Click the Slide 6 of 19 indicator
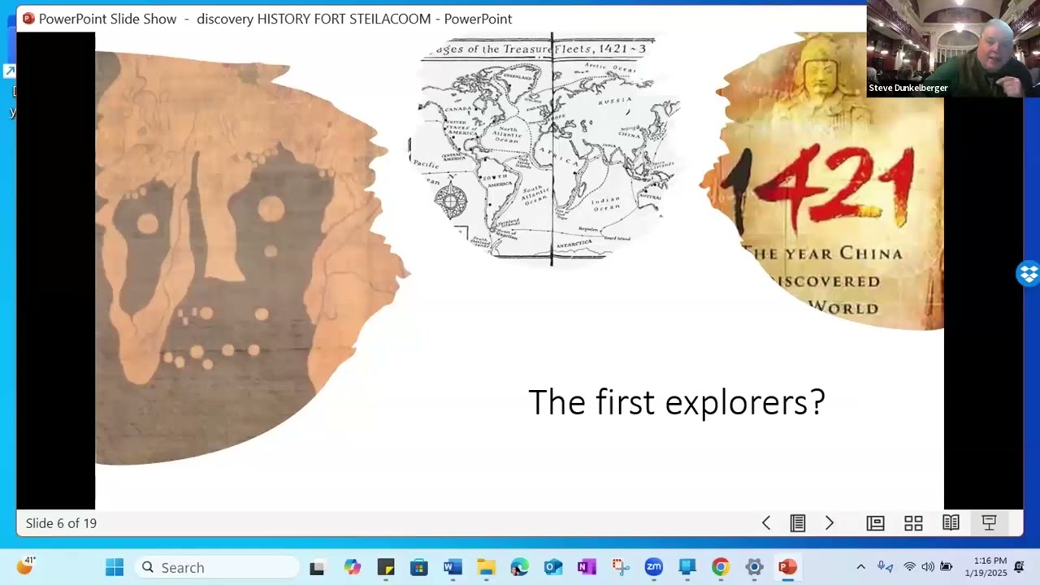Viewport: 1040px width, 585px height. point(61,523)
